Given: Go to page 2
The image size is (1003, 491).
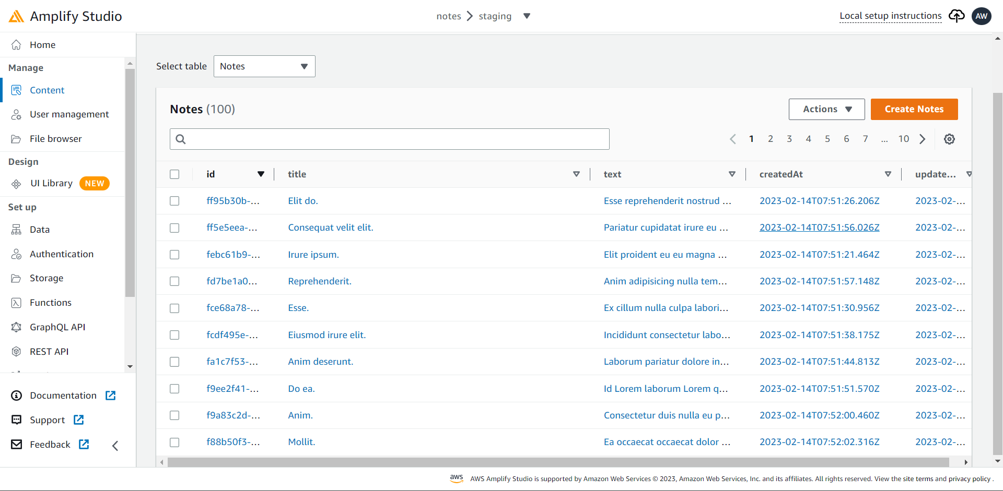Looking at the screenshot, I should click(771, 139).
